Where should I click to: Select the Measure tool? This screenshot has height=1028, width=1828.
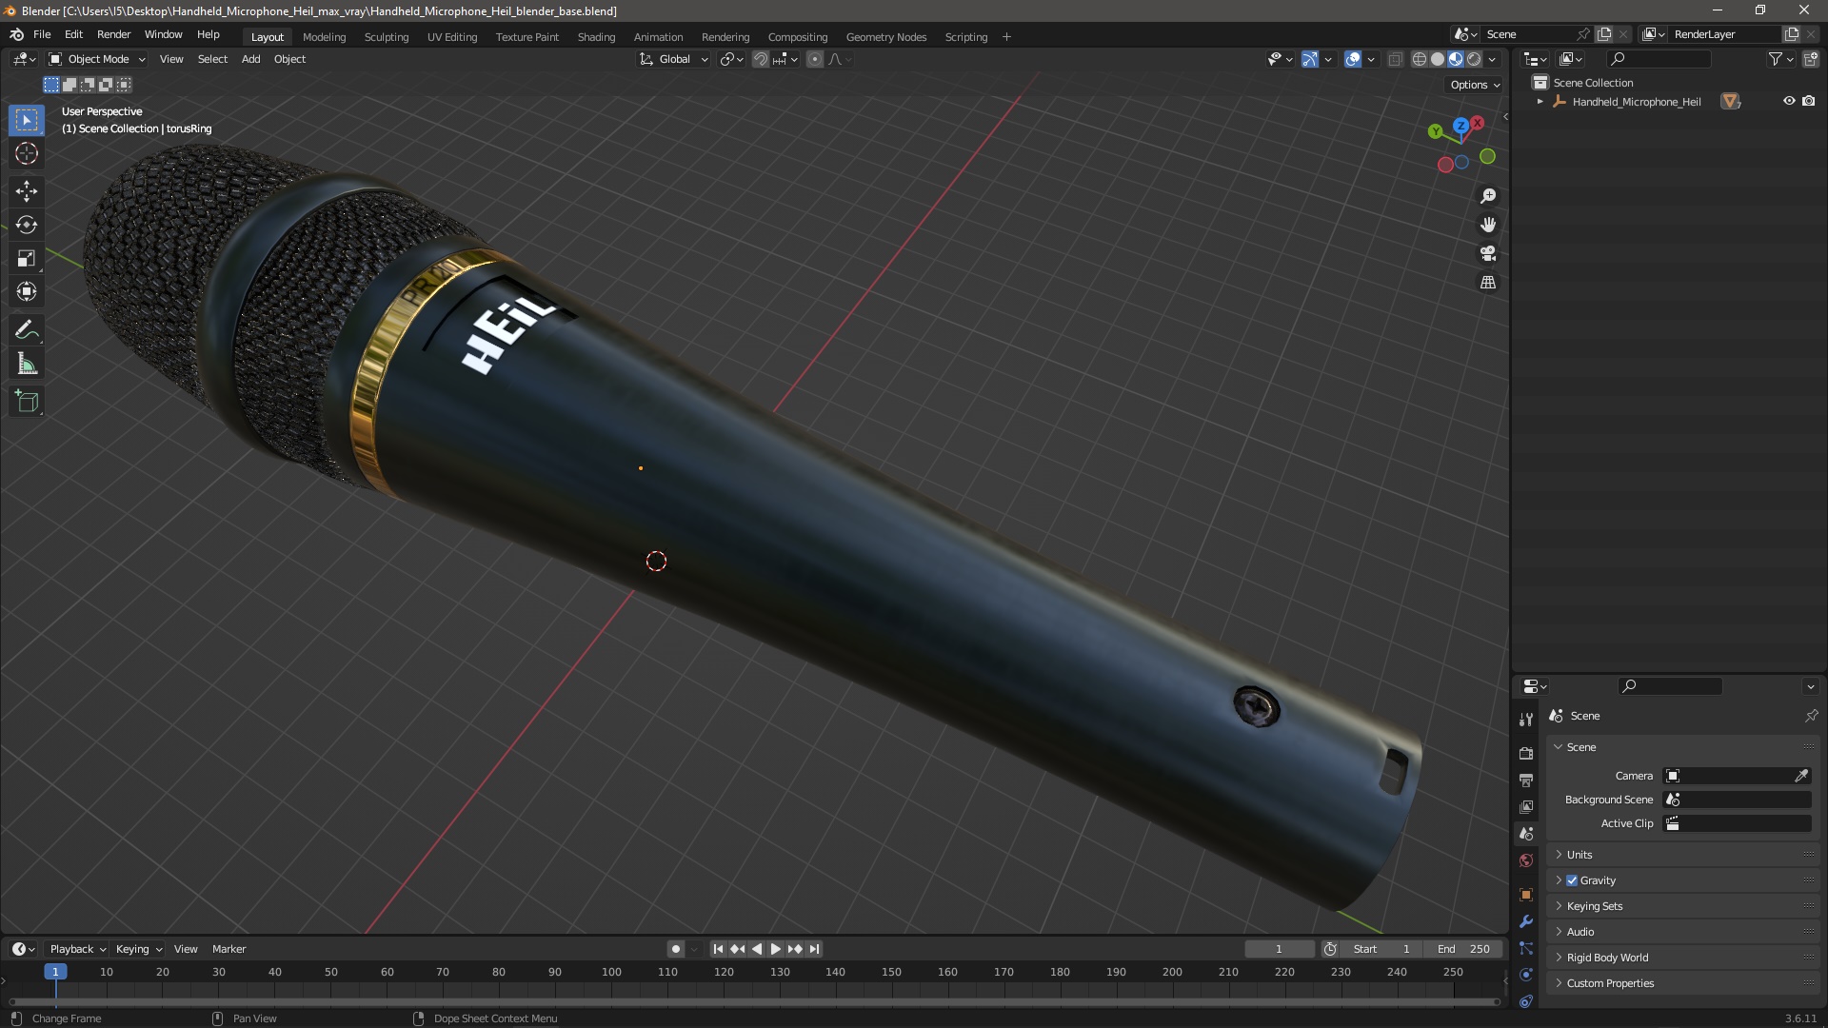tap(27, 365)
